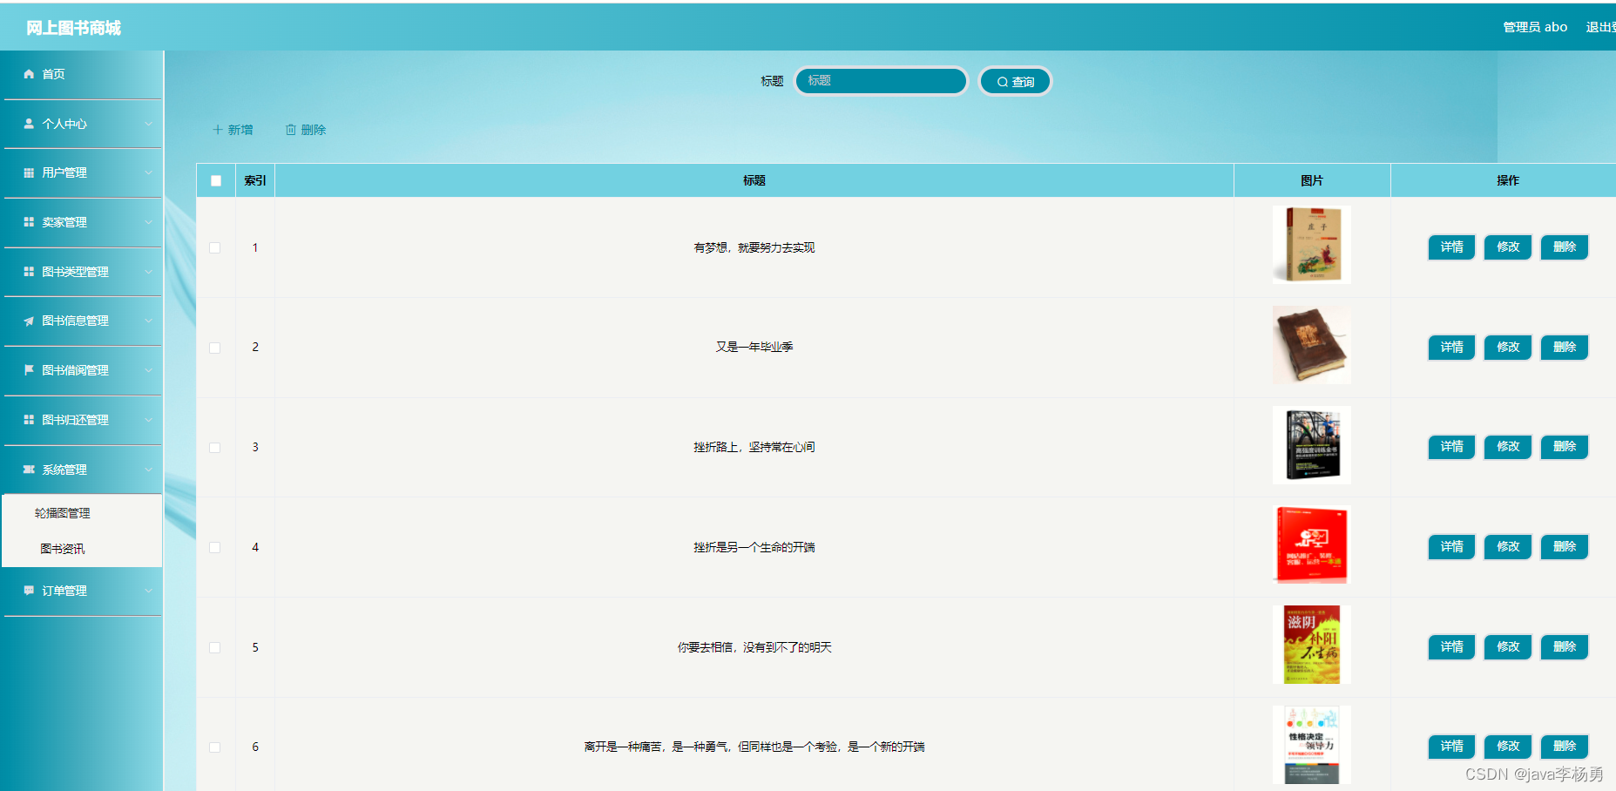Click the chat icon beside 订单管理
The image size is (1616, 791).
29,591
